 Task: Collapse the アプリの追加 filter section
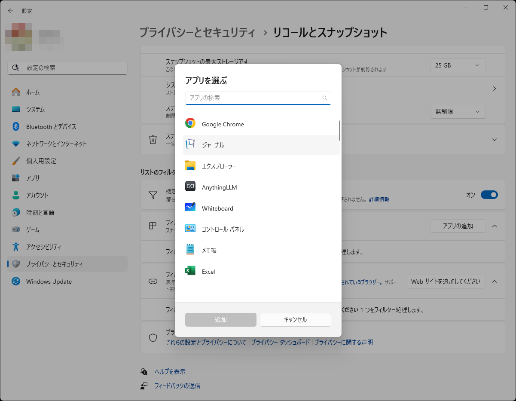click(494, 226)
